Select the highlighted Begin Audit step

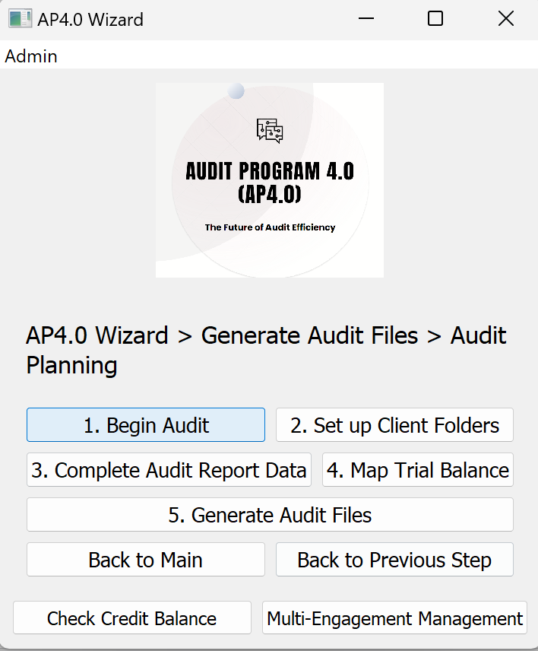pos(145,424)
